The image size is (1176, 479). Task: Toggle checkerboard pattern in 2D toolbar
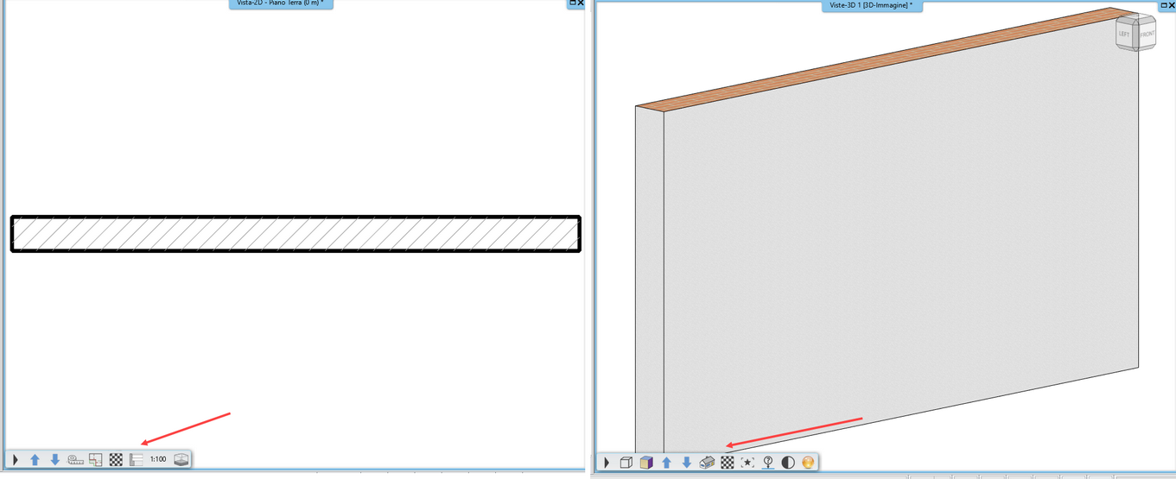click(x=116, y=460)
